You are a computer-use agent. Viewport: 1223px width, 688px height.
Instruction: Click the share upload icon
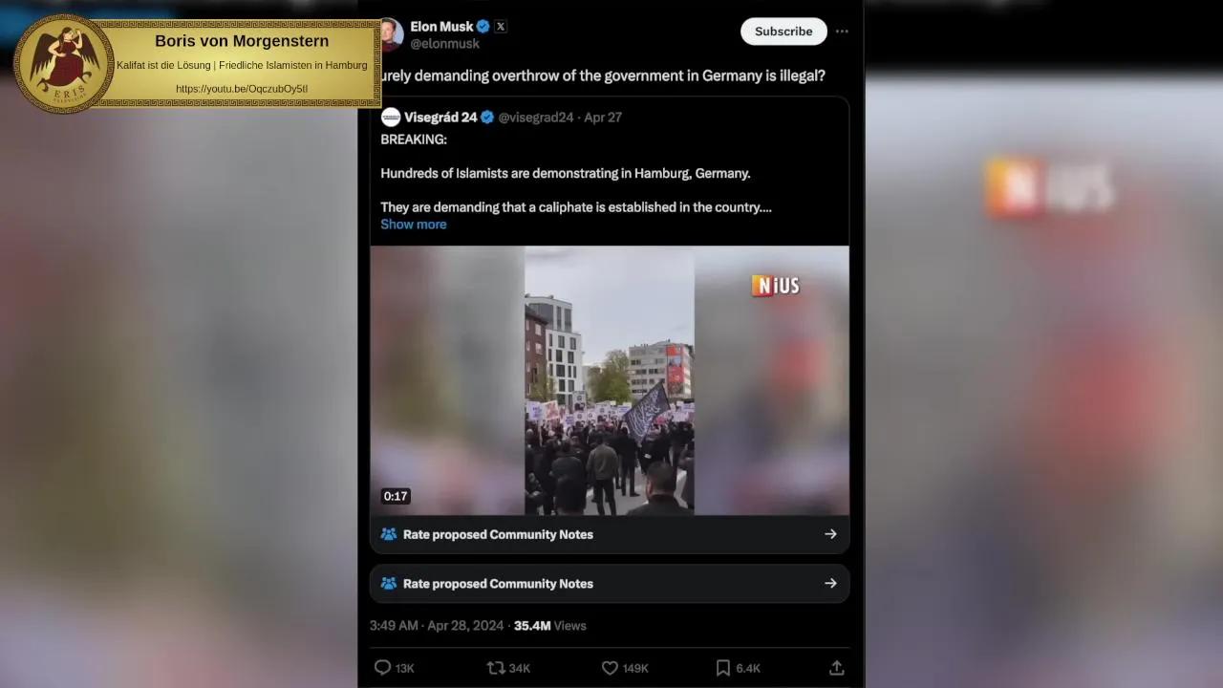[836, 668]
